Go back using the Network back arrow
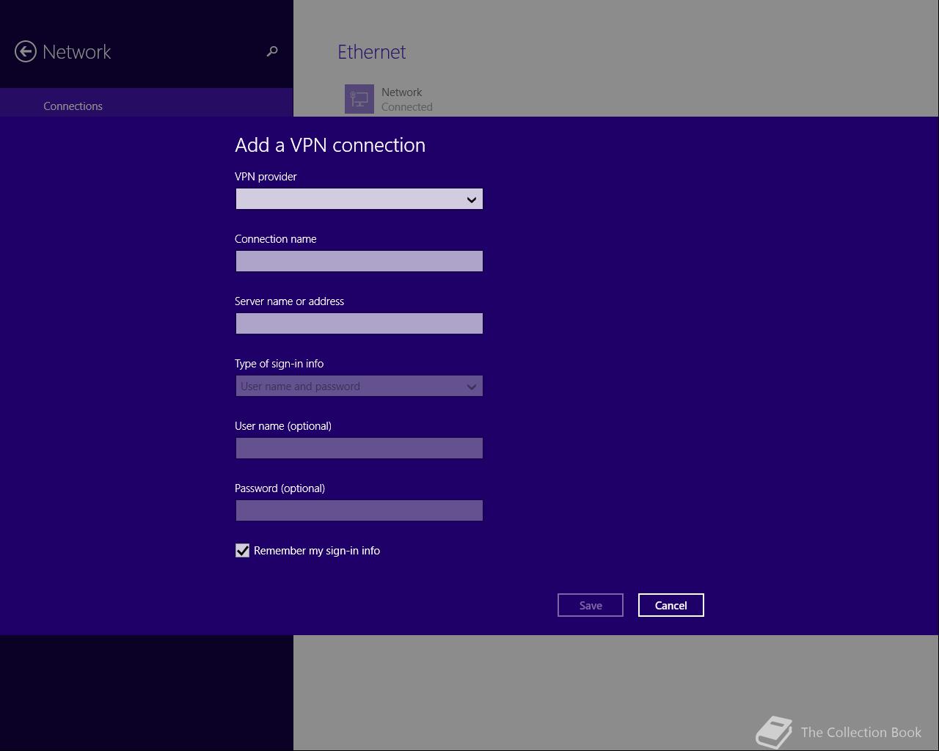The width and height of the screenshot is (939, 751). click(x=26, y=51)
